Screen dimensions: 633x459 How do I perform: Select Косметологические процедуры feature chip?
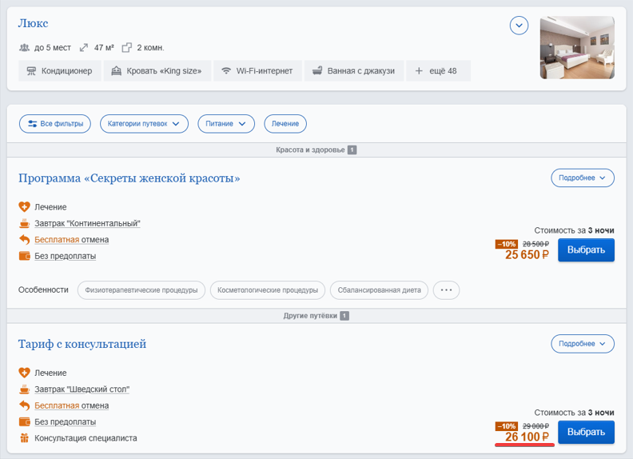tap(268, 290)
